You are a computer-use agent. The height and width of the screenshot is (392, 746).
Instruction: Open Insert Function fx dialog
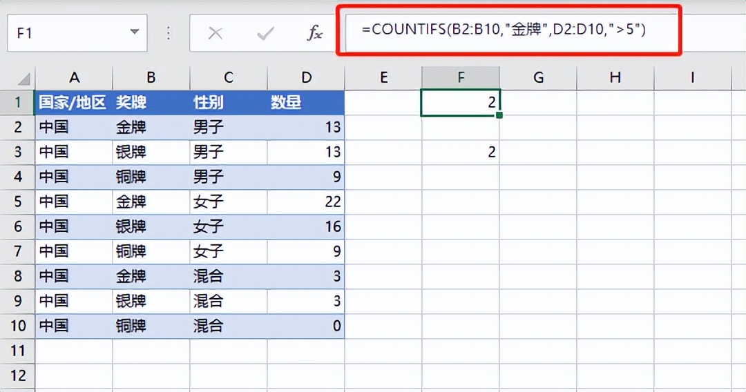(x=314, y=33)
